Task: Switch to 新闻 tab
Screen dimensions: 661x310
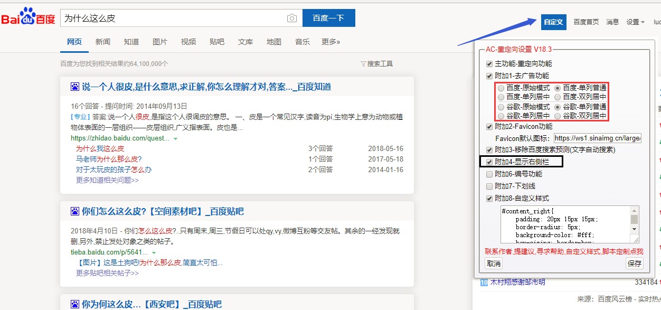Action: [103, 42]
